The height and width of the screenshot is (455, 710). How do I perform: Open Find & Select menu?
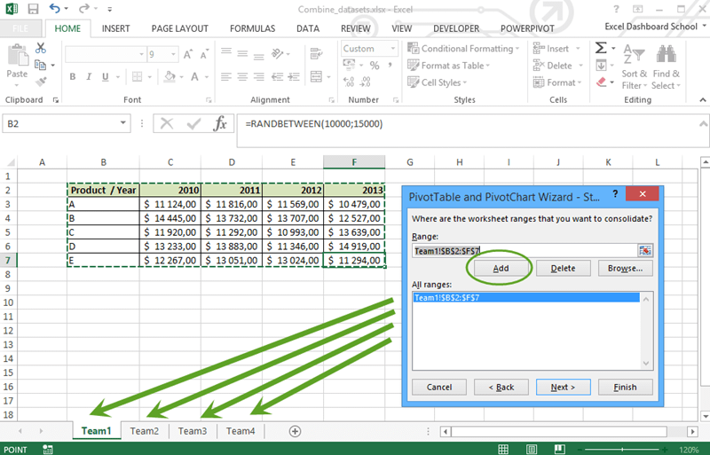[x=667, y=67]
